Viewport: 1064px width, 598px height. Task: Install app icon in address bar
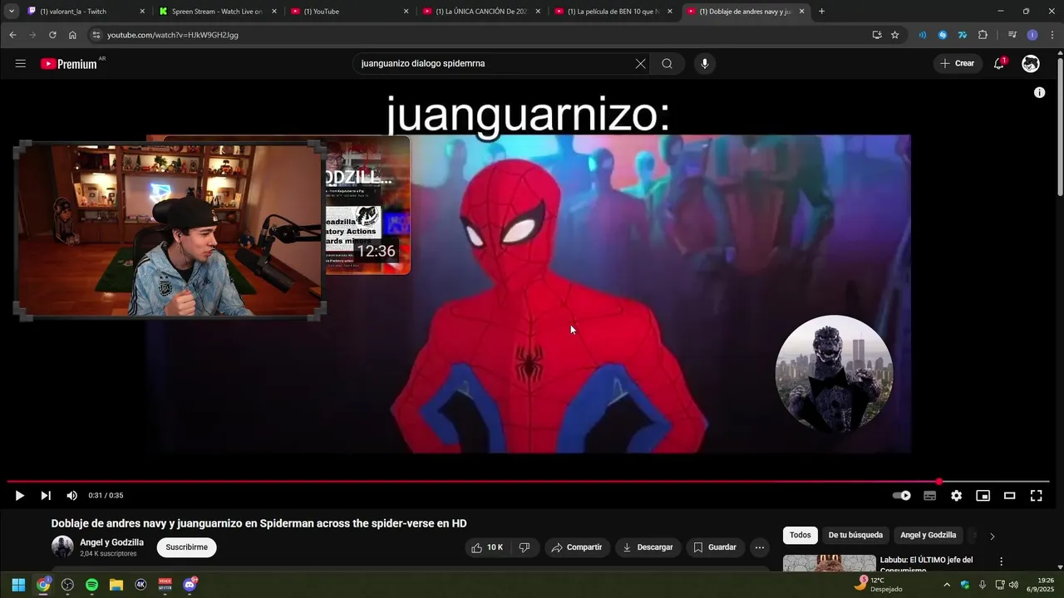pos(877,35)
